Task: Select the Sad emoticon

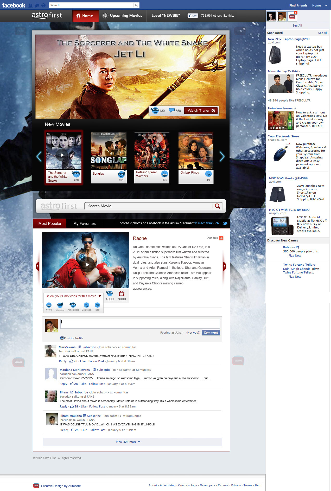Action: click(97, 305)
